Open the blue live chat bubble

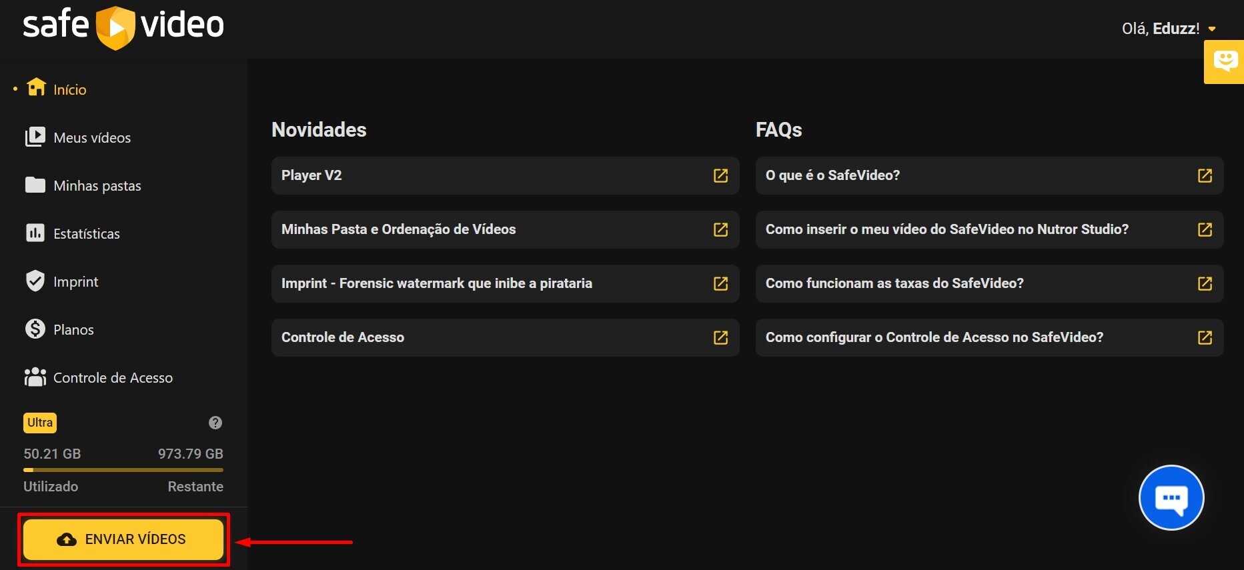coord(1171,497)
